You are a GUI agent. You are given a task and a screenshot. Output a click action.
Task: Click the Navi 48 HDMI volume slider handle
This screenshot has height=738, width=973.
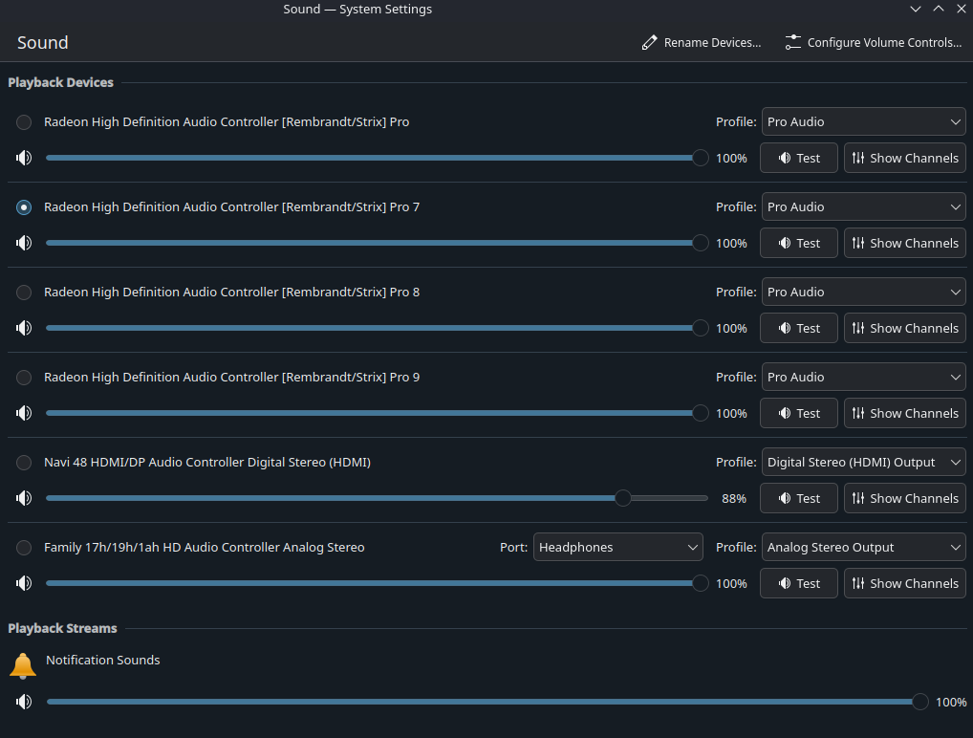click(623, 498)
